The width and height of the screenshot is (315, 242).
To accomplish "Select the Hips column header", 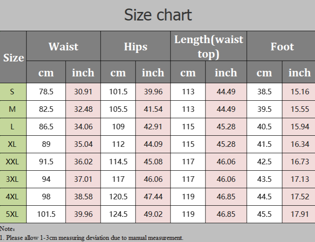I will point(136,46).
